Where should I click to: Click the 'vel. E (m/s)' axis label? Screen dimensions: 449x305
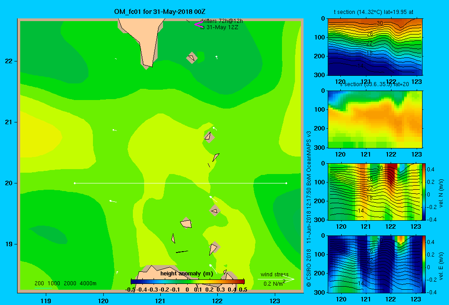pos(441,266)
